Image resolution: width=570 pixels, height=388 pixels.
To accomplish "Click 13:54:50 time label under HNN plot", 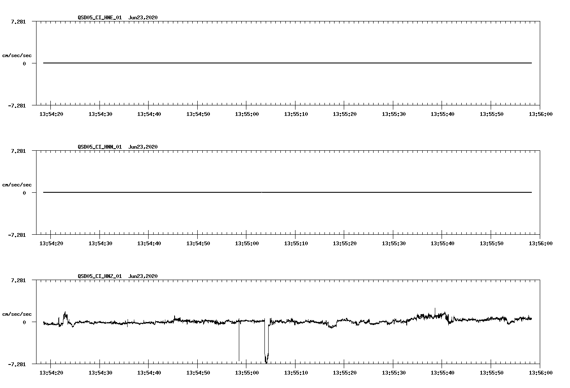I will pyautogui.click(x=198, y=243).
